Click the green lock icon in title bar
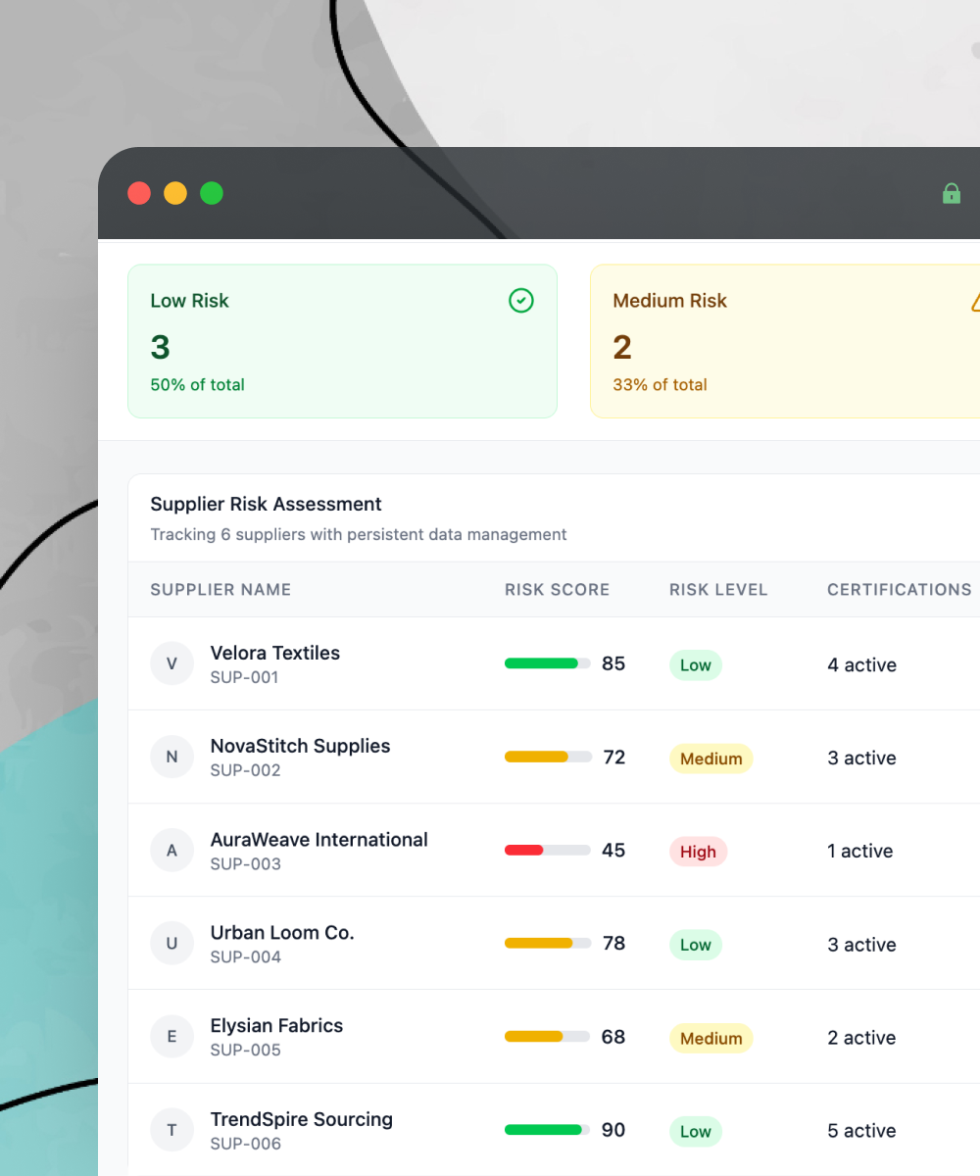The width and height of the screenshot is (980, 1176). pos(951,193)
